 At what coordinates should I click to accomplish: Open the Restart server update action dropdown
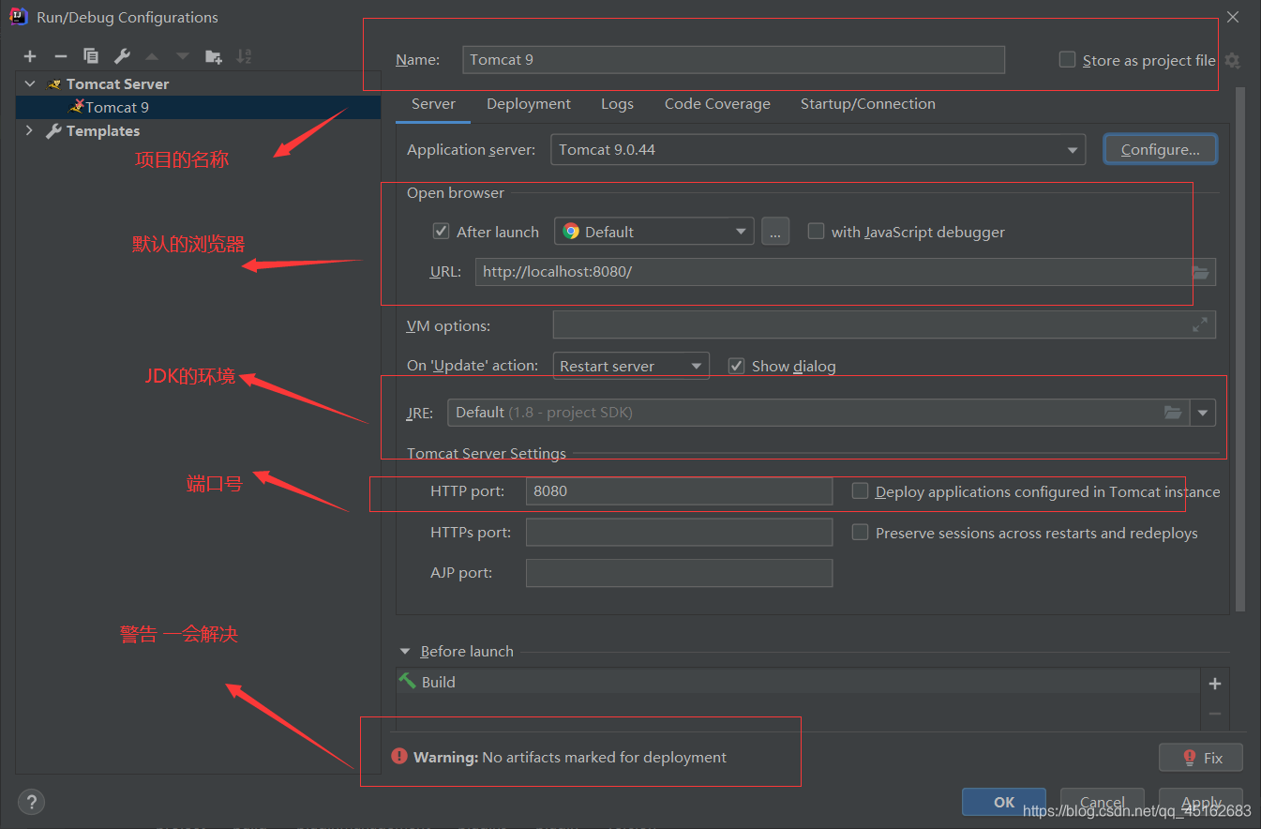[x=631, y=366]
